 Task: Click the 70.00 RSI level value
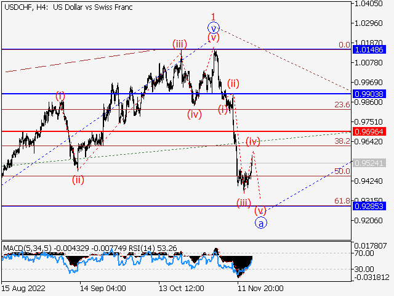[x=364, y=253]
